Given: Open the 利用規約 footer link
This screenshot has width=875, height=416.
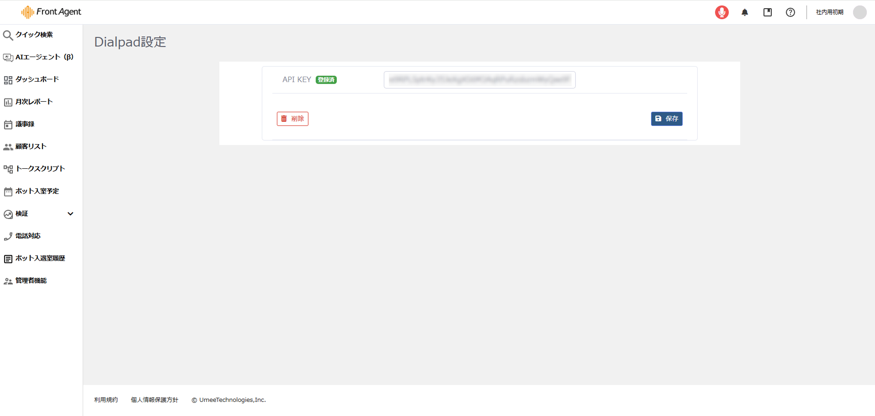Looking at the screenshot, I should point(106,400).
